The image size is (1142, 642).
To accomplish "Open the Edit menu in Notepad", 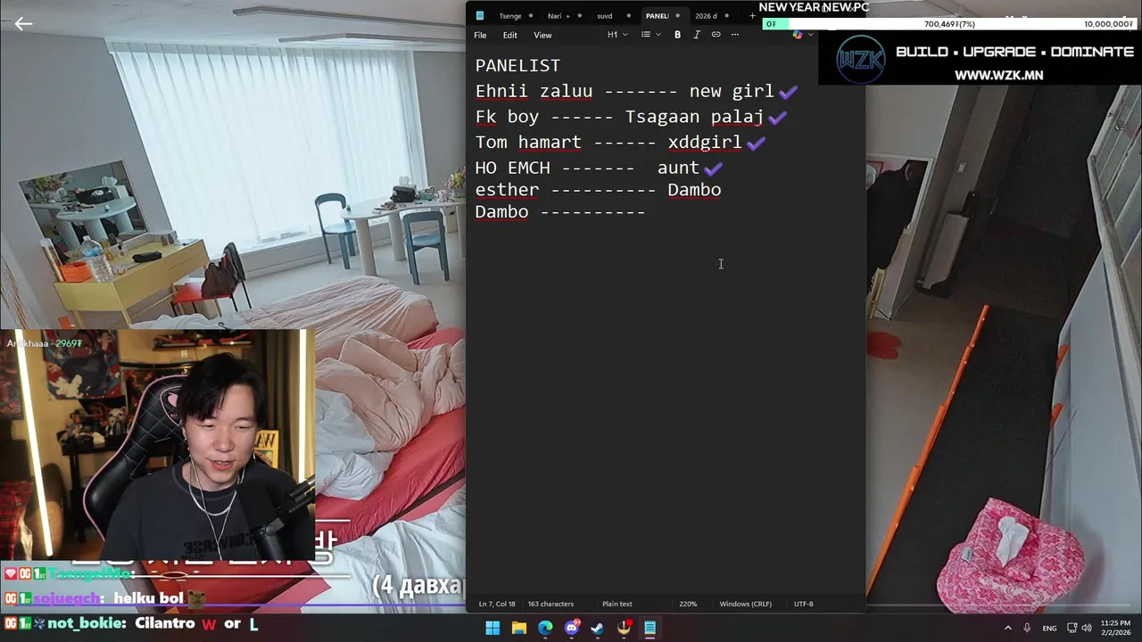I will pyautogui.click(x=509, y=35).
